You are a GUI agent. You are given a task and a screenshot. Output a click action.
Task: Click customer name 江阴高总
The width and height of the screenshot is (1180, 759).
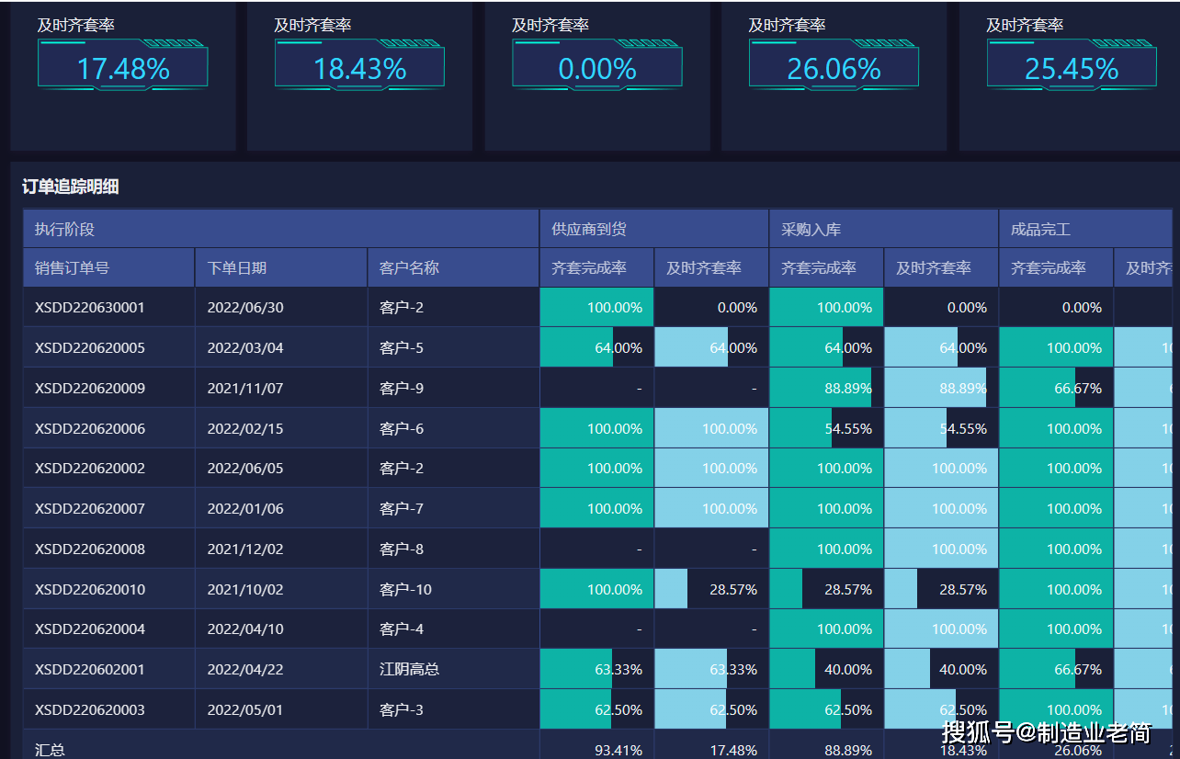click(409, 670)
